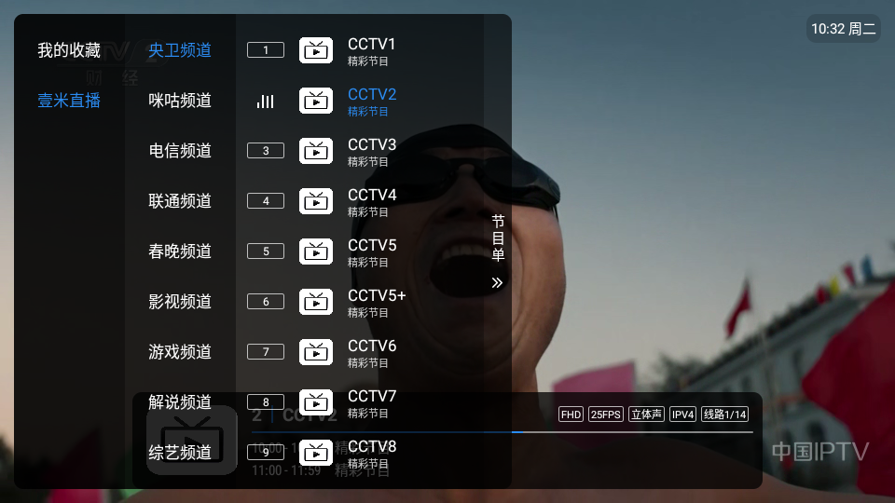
Task: Click the CCTV1 channel TV icon
Action: pos(316,50)
